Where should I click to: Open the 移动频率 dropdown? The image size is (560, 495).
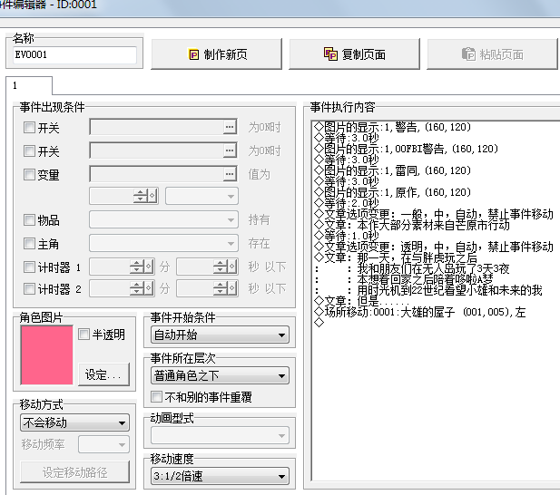coord(104,444)
